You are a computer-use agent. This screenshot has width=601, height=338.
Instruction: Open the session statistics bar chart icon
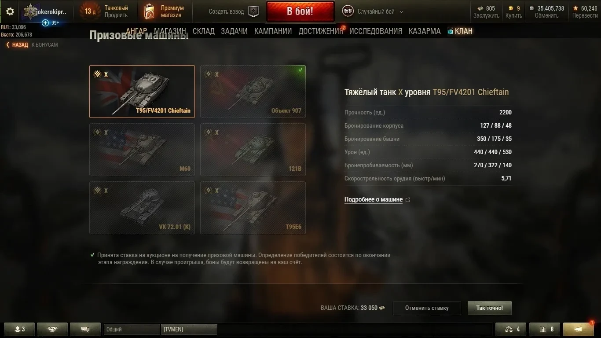(x=544, y=329)
